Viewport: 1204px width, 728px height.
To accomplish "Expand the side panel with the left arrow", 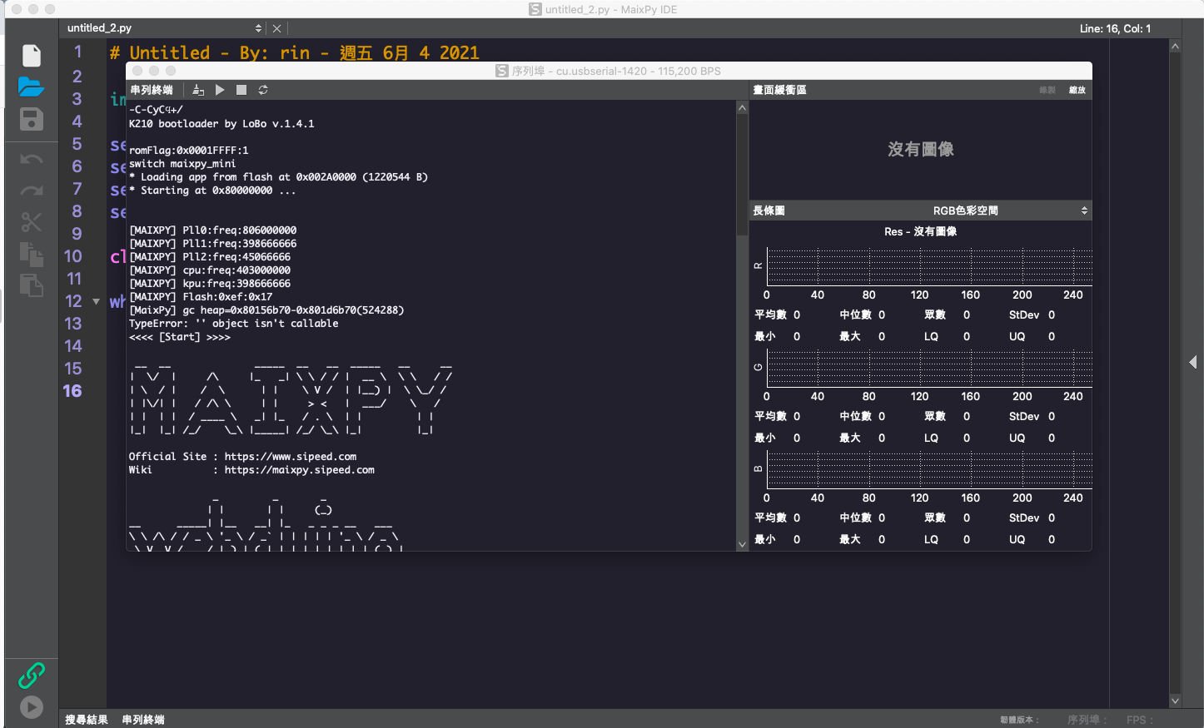I will tap(1193, 362).
